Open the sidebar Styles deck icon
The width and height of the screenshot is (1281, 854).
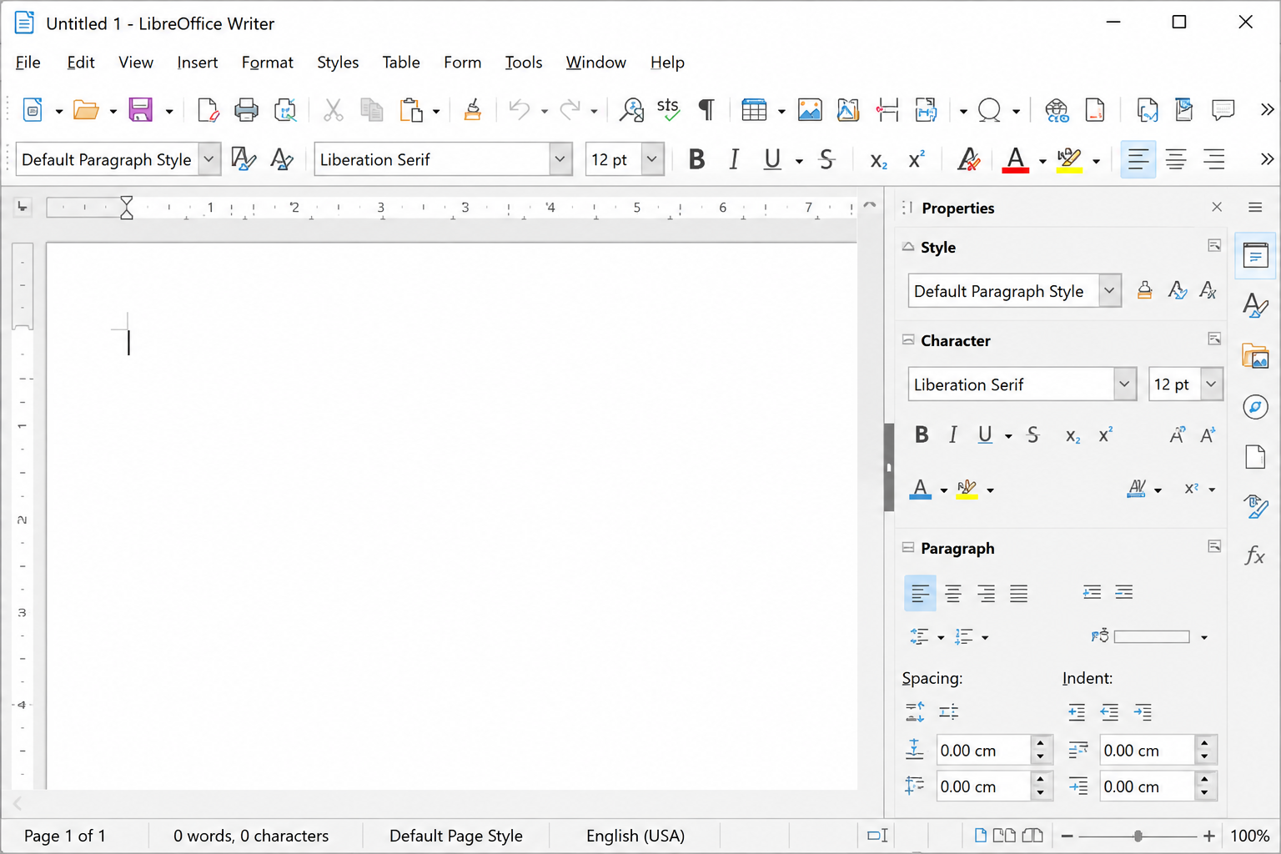click(1255, 305)
